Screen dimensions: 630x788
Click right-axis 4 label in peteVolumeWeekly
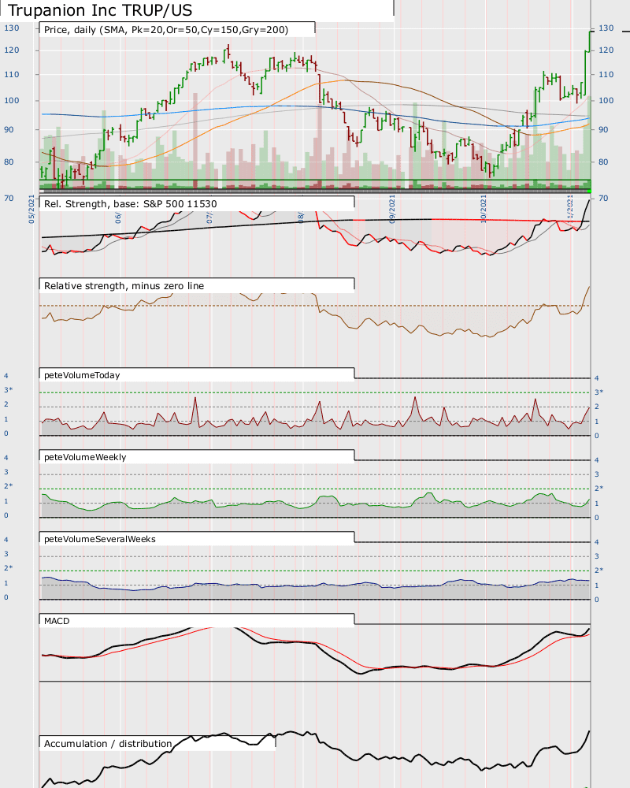pos(597,460)
